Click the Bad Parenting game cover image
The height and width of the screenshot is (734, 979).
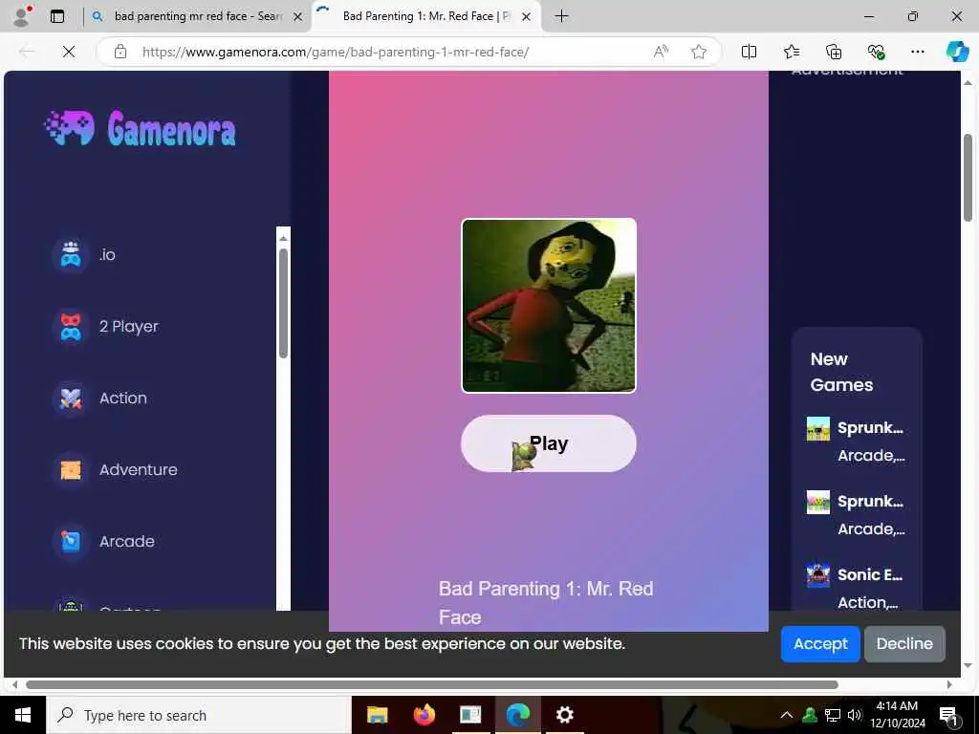click(x=548, y=306)
